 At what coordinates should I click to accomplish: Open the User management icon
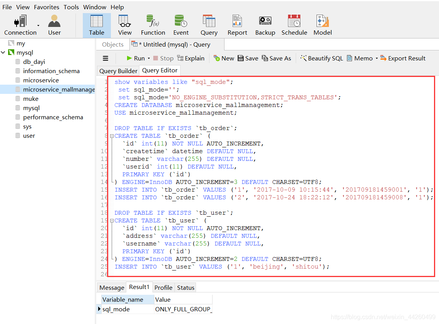coord(54,25)
